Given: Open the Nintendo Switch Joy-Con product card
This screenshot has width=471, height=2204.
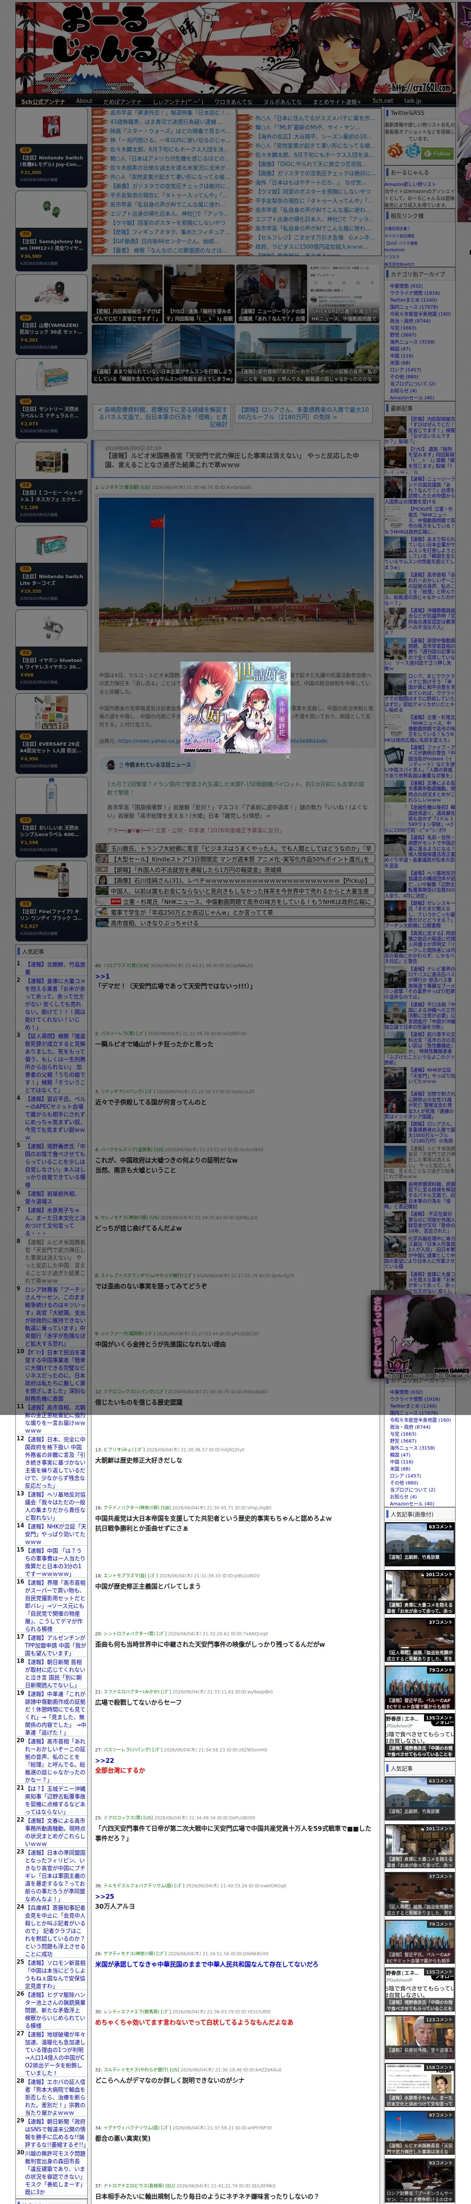Looking at the screenshot, I should click(x=51, y=147).
